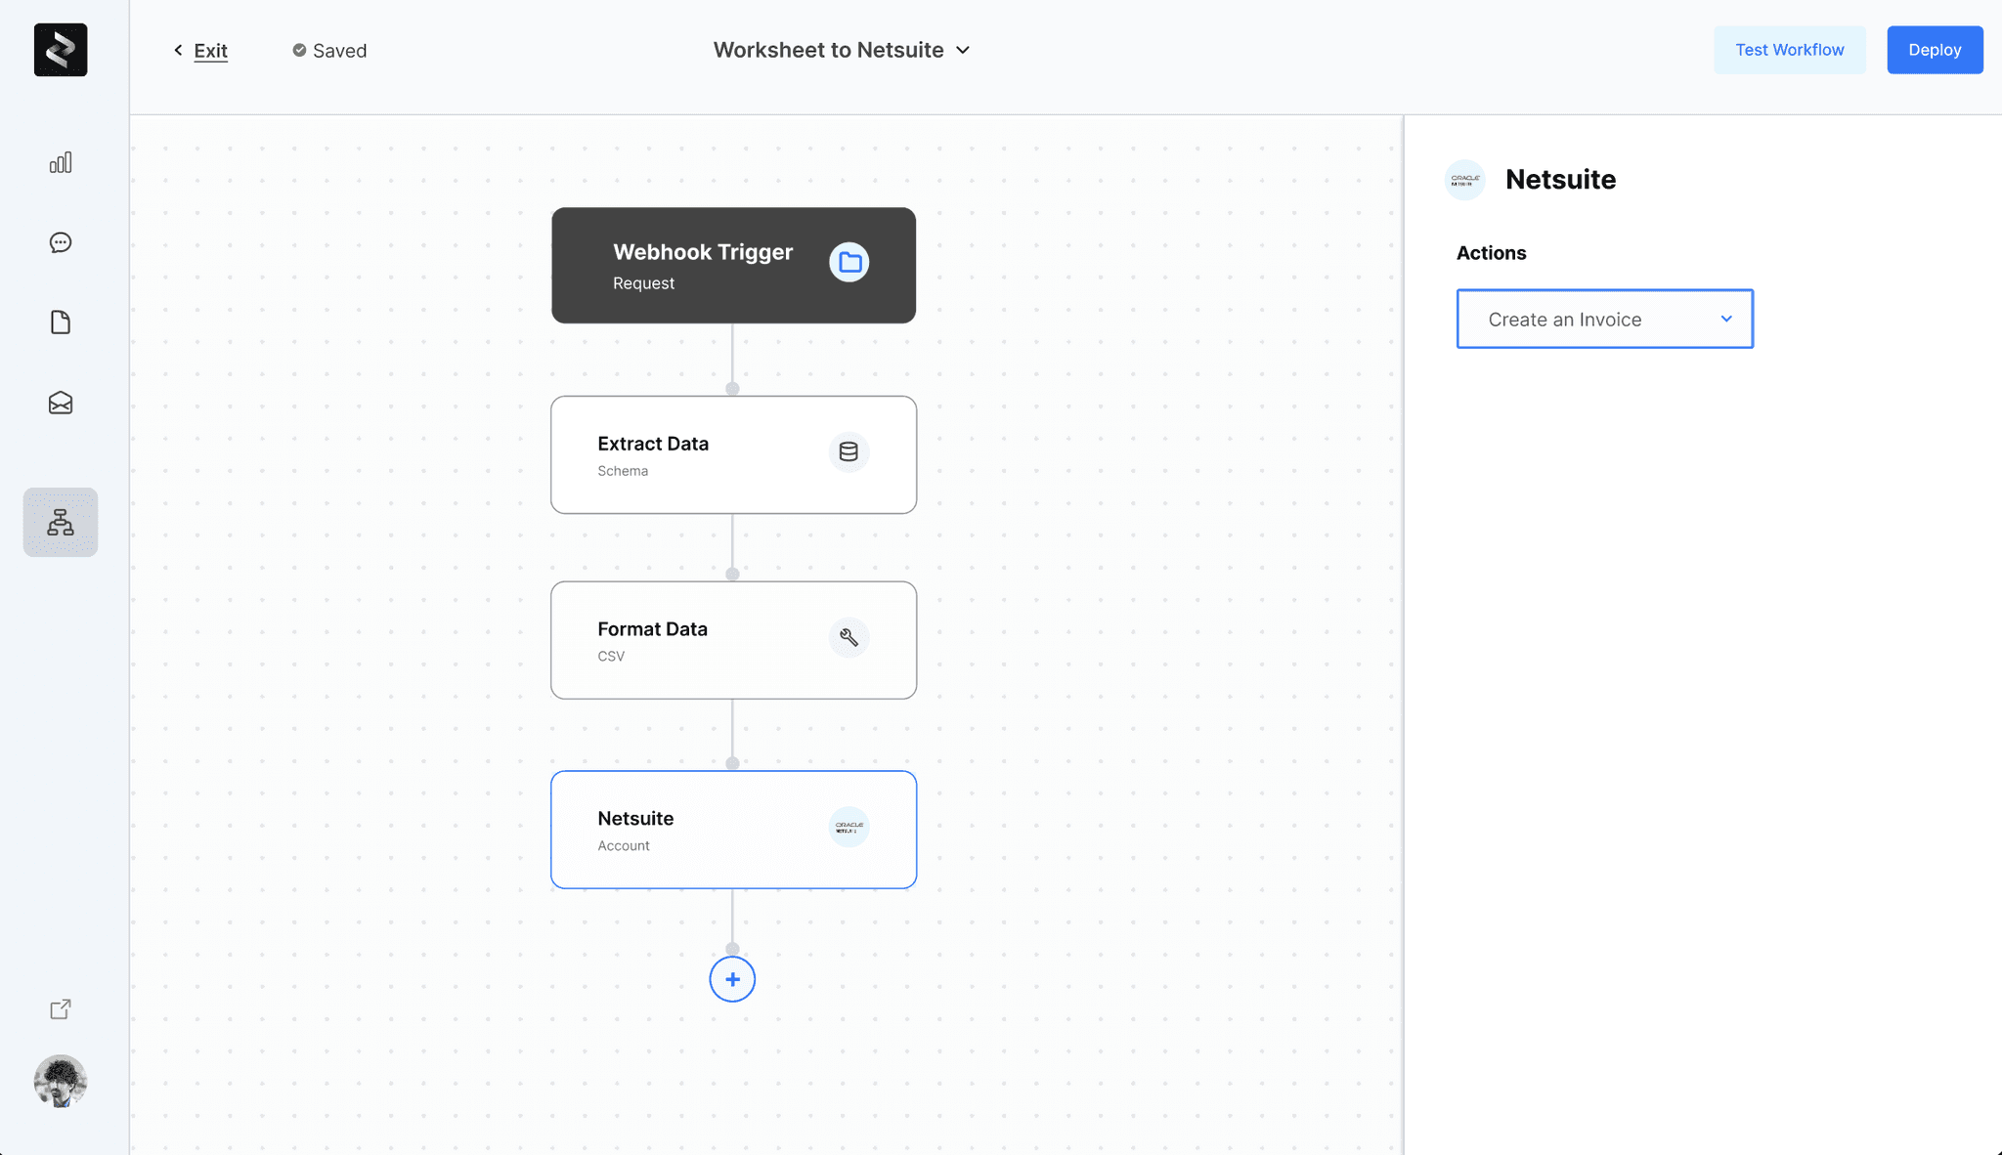Click the database icon on Extract Data

[x=849, y=451]
